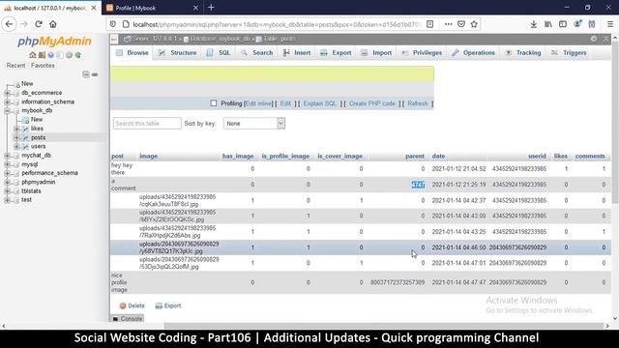Image resolution: width=619 pixels, height=348 pixels.
Task: Click the phpMyAdmin home icon
Action: click(32, 55)
